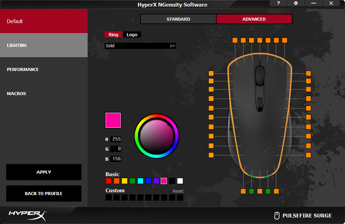Select the leftmost bottom orange LED square

(x=243, y=191)
